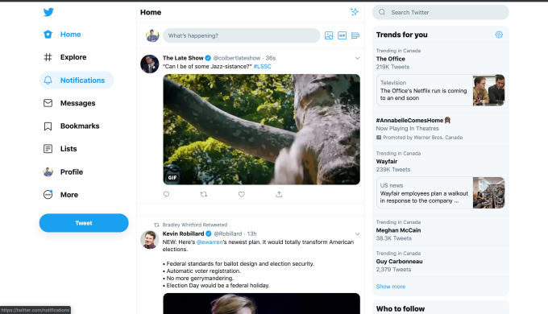Click the 13h tweet timestamp

pos(252,233)
